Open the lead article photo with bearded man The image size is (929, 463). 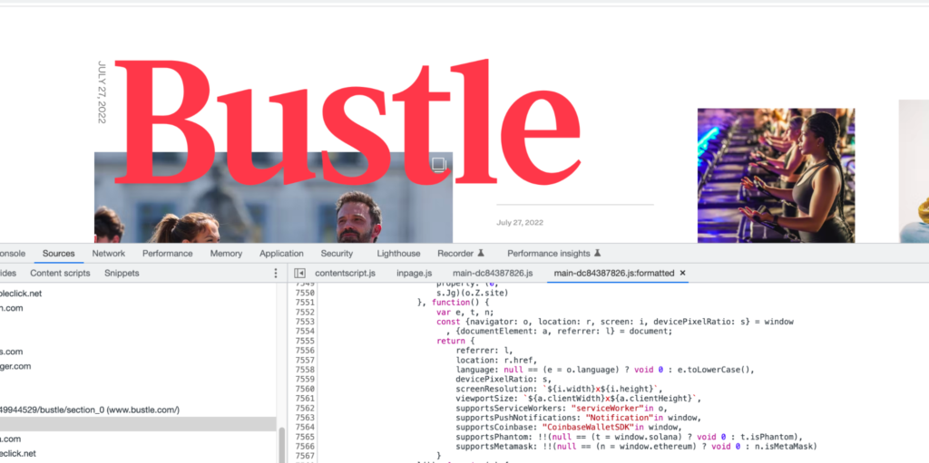[x=273, y=198]
